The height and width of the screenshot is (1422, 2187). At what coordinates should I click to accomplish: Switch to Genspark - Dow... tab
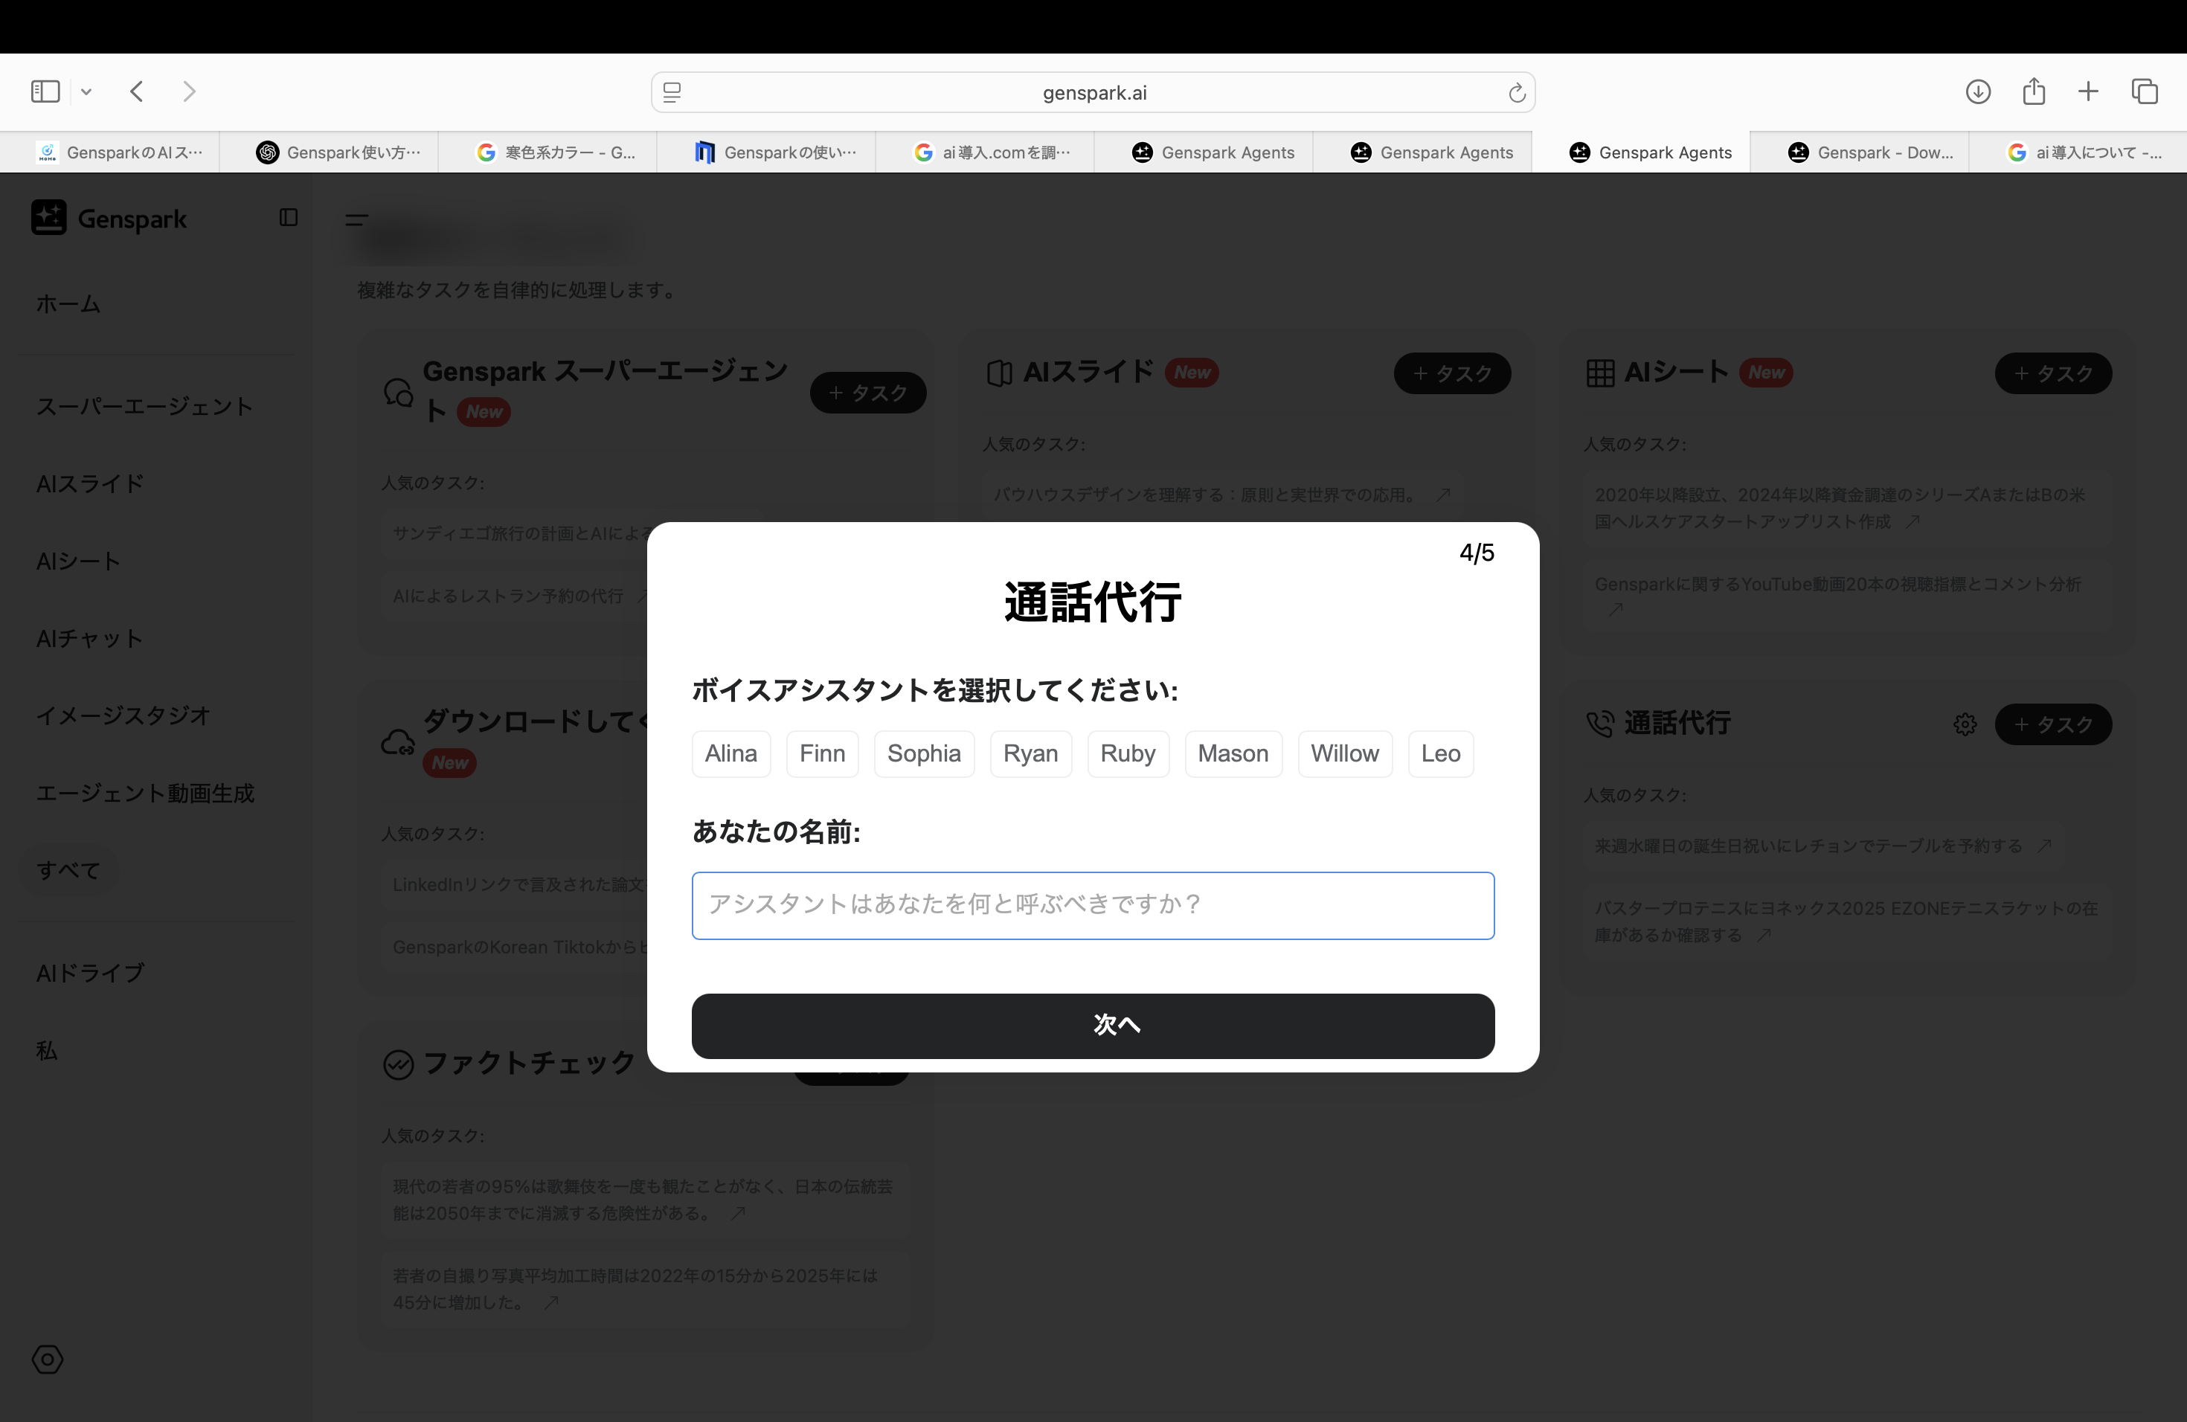coord(1860,152)
